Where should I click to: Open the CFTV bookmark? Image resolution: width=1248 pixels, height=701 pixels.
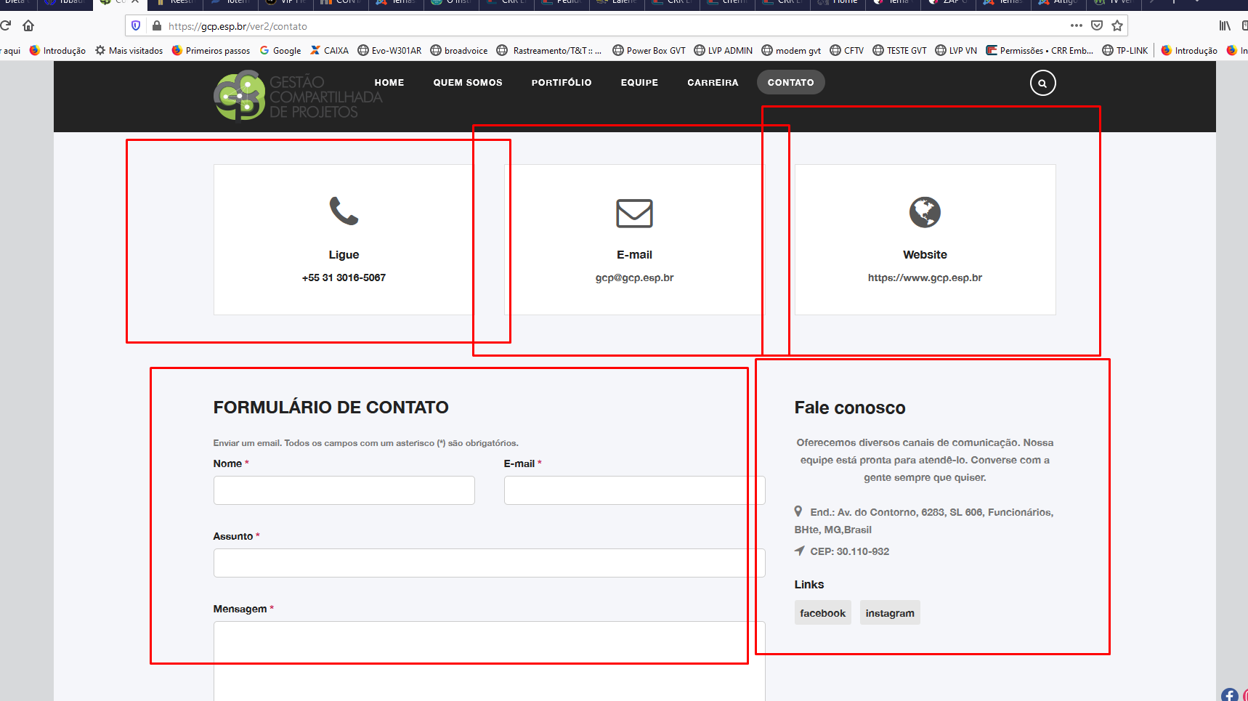click(846, 51)
